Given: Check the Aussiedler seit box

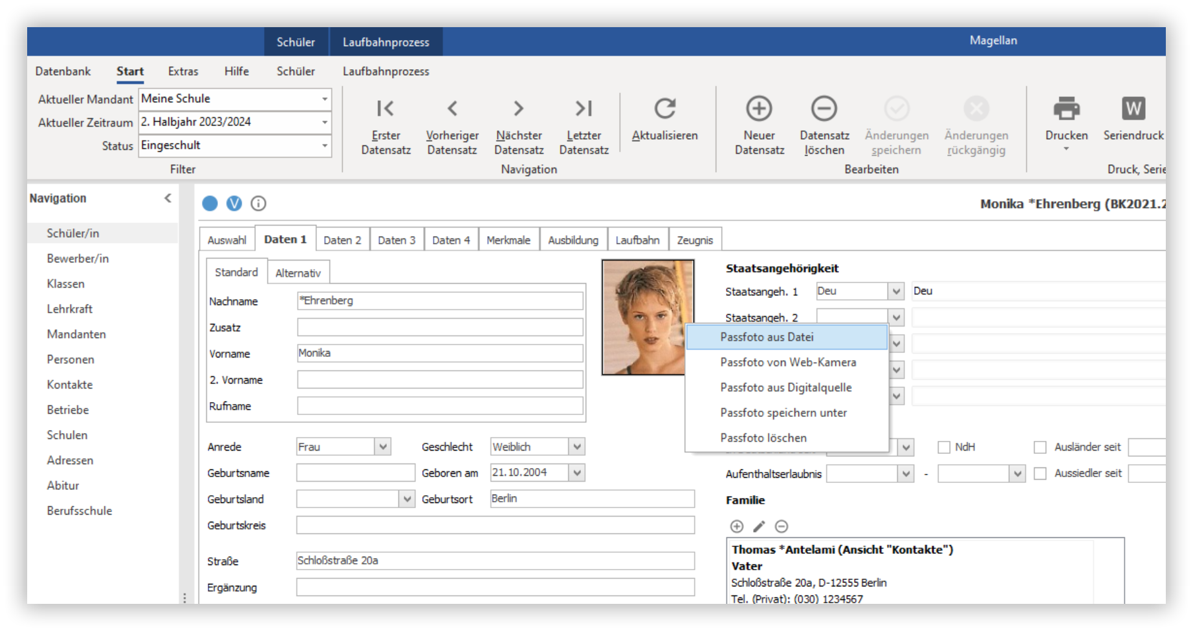Looking at the screenshot, I should click(1040, 474).
